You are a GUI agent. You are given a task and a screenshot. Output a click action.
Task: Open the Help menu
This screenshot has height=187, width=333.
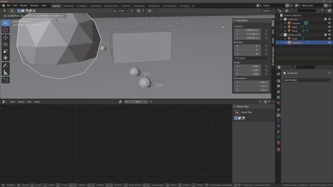[44, 6]
